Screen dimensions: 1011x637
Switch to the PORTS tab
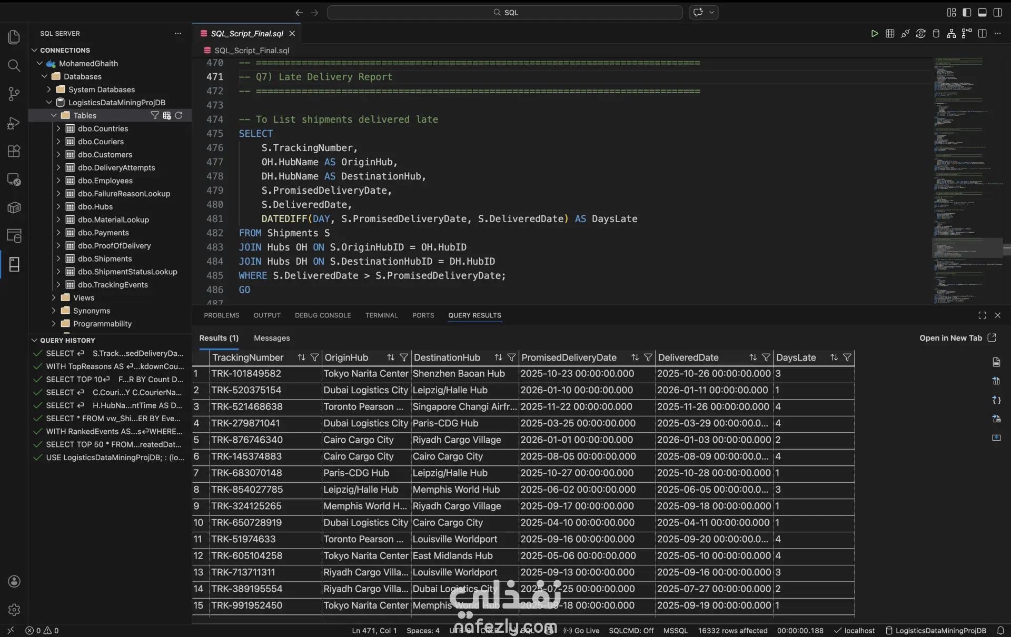[423, 315]
